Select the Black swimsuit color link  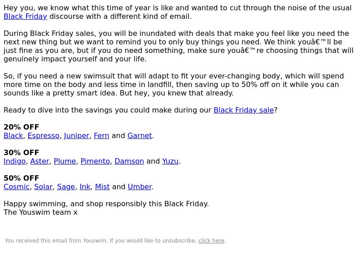click(13, 136)
